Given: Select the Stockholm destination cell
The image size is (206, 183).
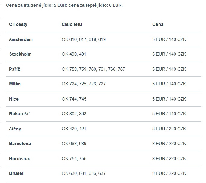Looking at the screenshot, I should (20, 54).
